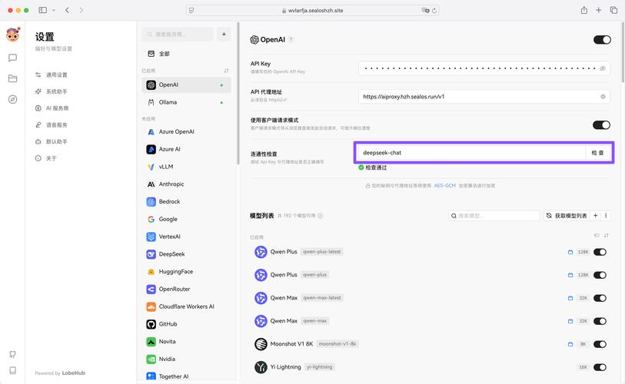This screenshot has height=384, width=625.
Task: Add a model with the plus icon
Action: 596,216
